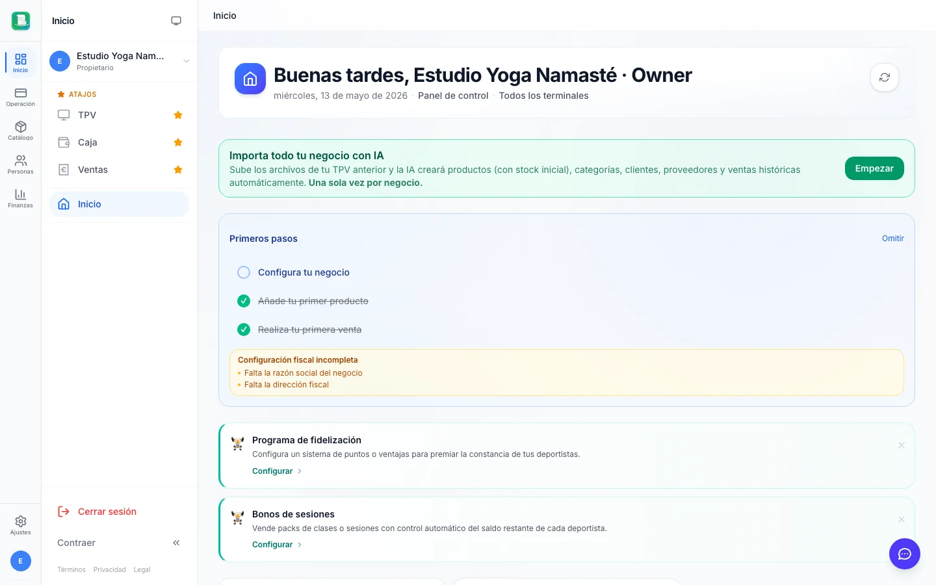
Task: Open the Finanzas rail section
Action: coord(20,198)
